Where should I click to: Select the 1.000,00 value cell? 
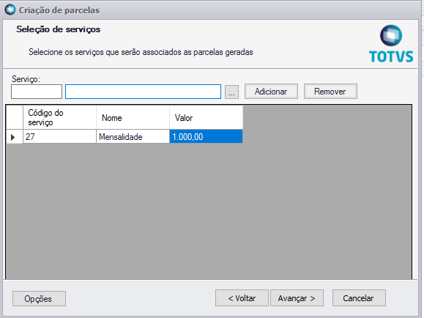coord(206,137)
